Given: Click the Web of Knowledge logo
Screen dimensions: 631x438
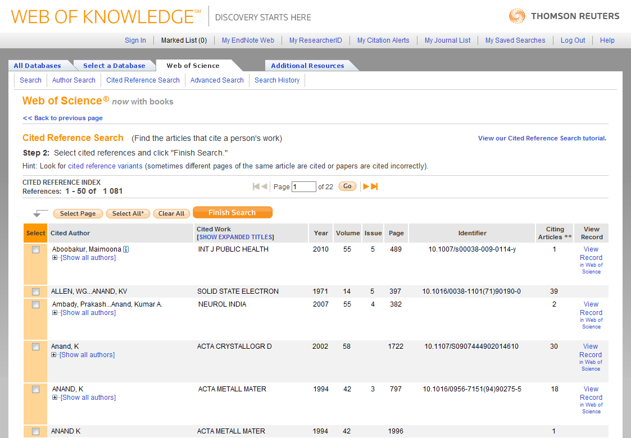Looking at the screenshot, I should pos(106,17).
